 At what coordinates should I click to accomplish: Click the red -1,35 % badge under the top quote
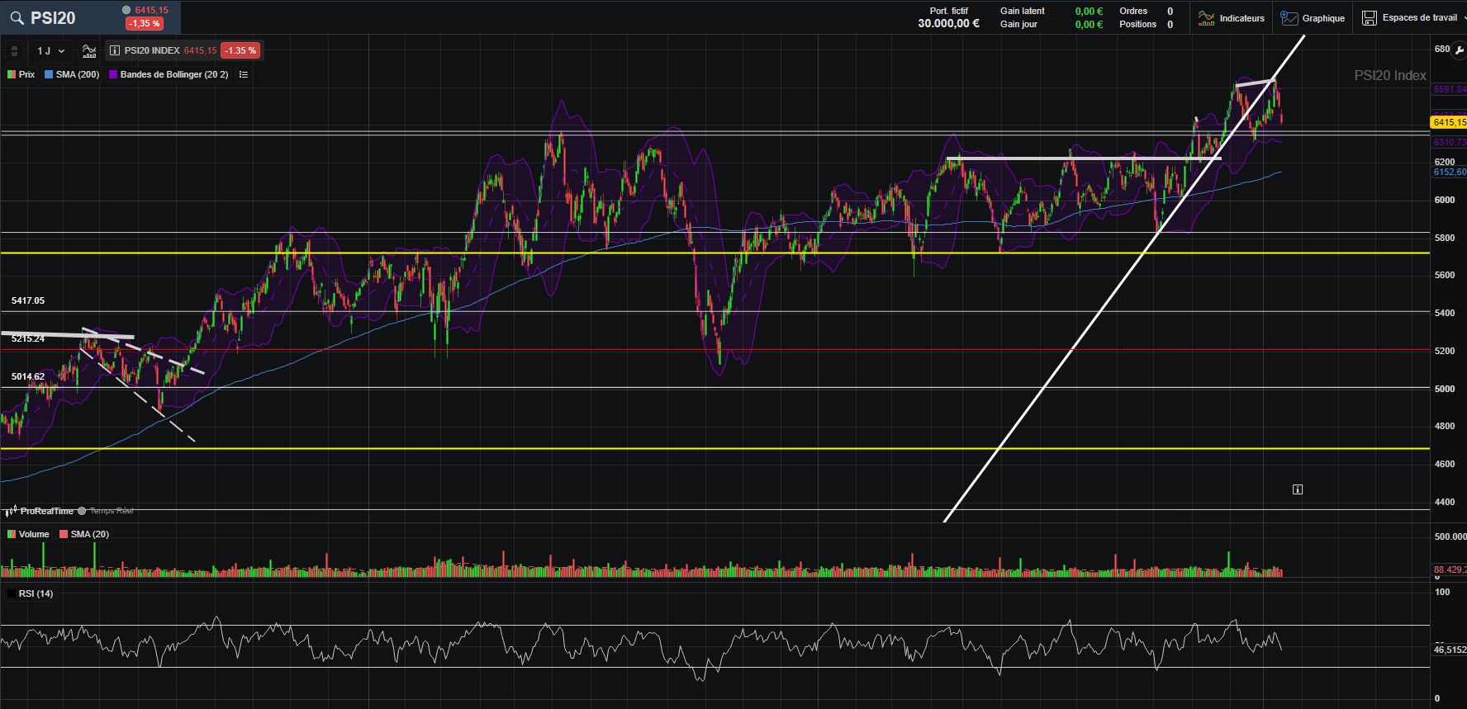point(144,24)
